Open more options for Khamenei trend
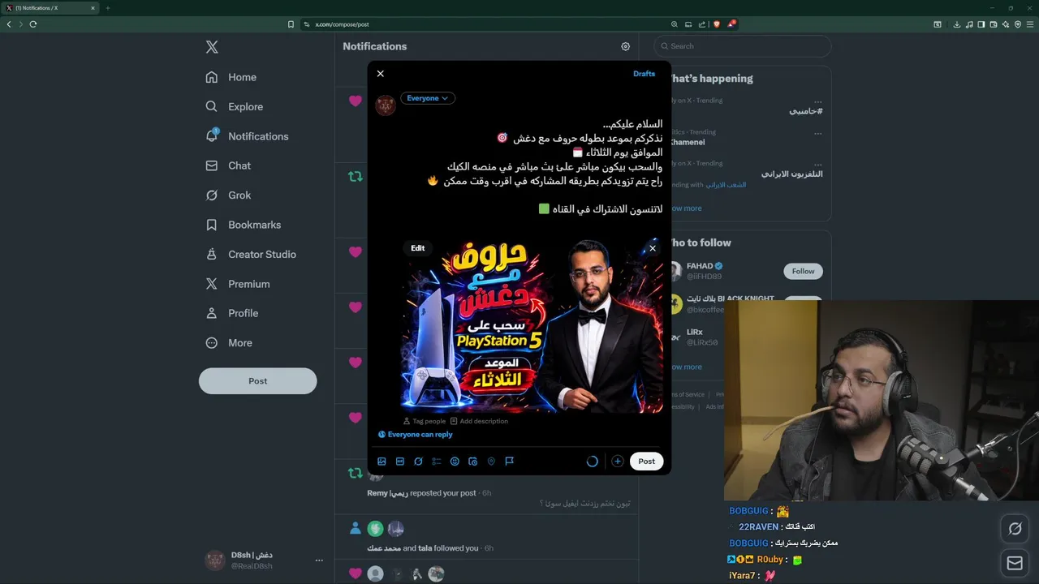 (817, 133)
